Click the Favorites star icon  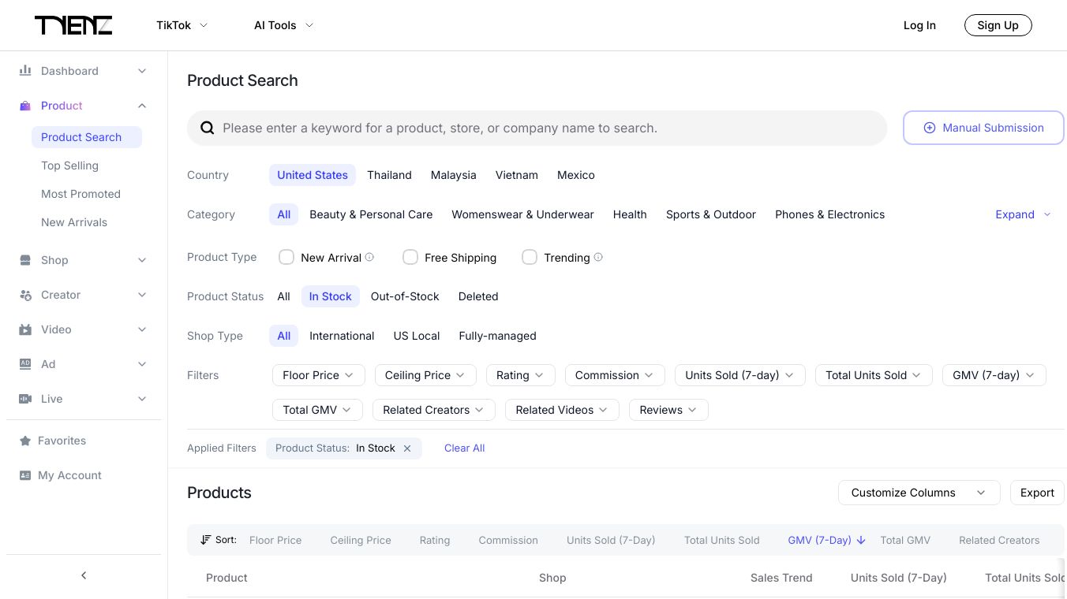point(25,441)
